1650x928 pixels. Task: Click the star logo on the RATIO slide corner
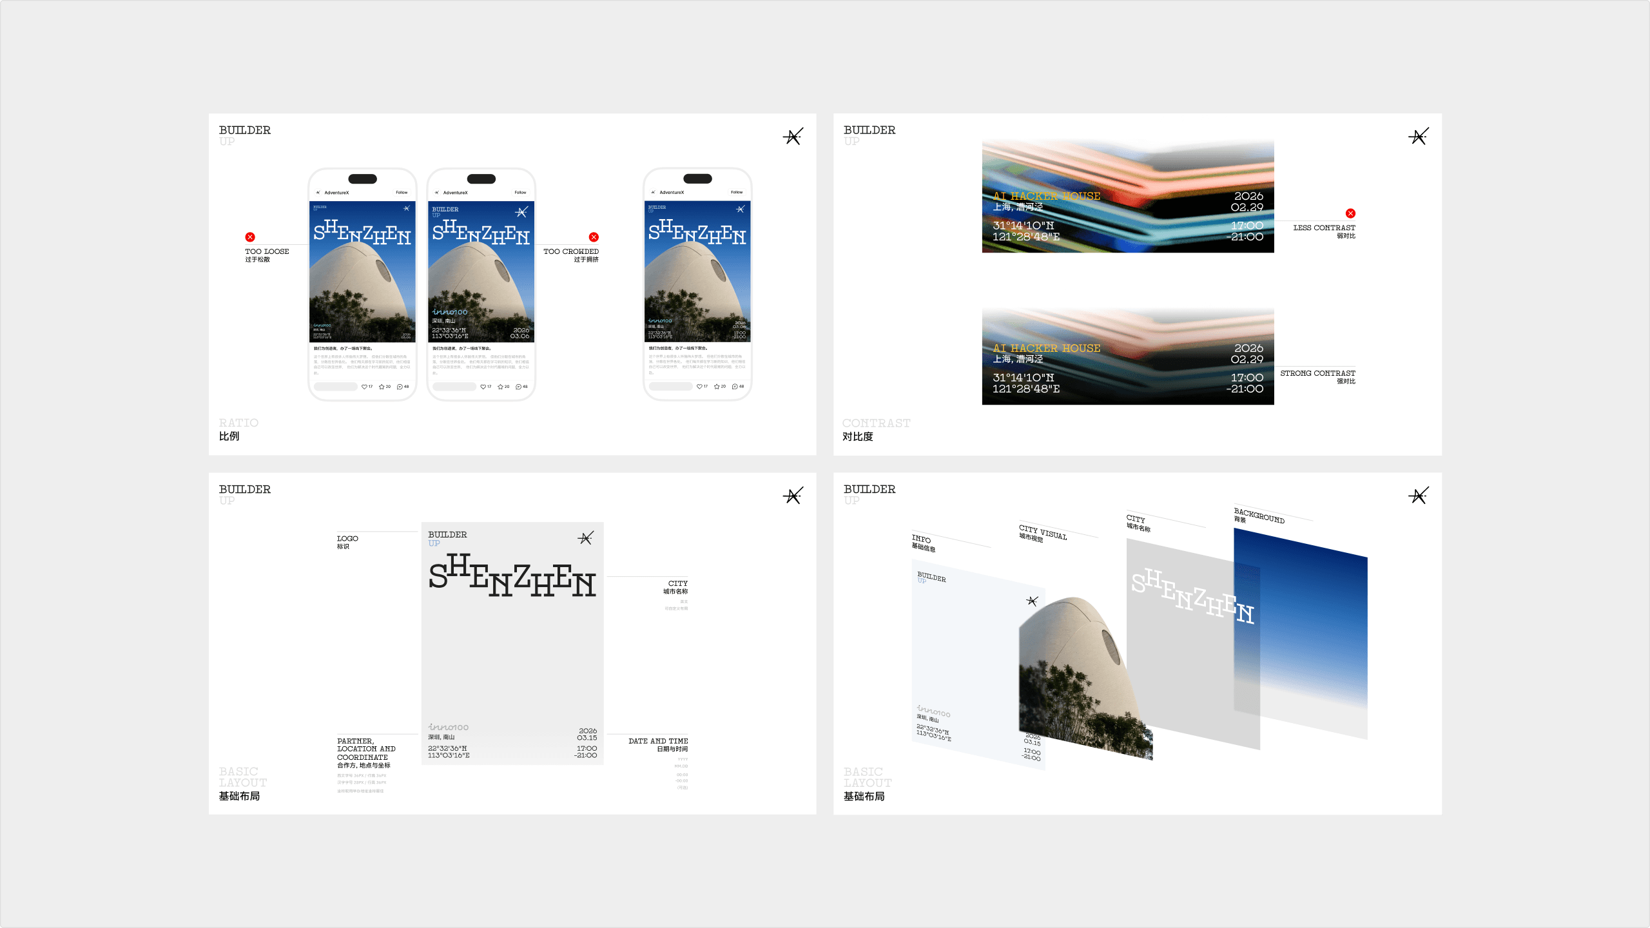[793, 137]
